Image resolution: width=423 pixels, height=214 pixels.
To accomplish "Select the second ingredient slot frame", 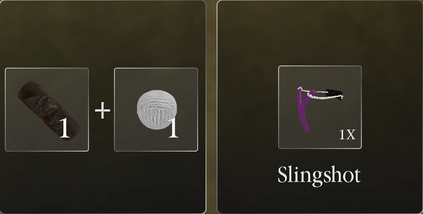I will [156, 109].
